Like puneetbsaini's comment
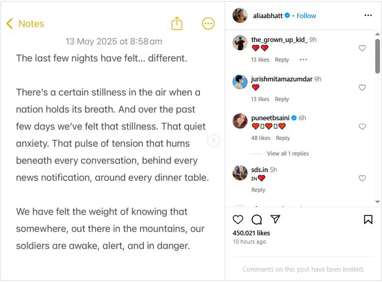This screenshot has width=382, height=282. click(x=362, y=126)
